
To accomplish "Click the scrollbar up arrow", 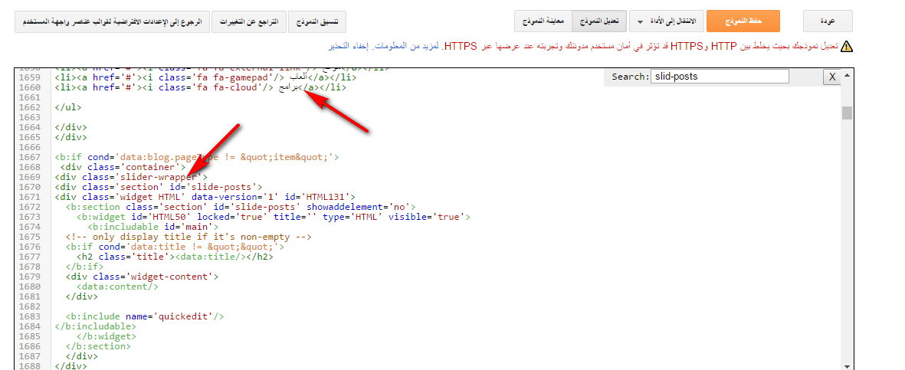I will 847,72.
